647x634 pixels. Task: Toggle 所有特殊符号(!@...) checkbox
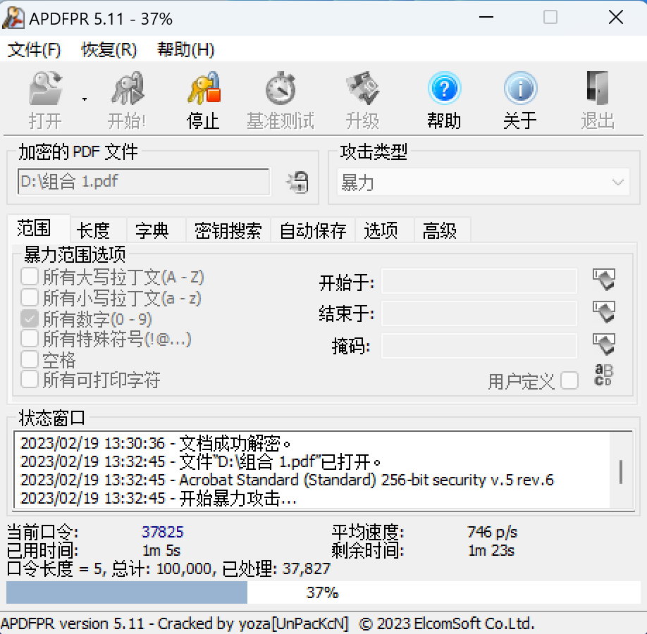point(30,339)
